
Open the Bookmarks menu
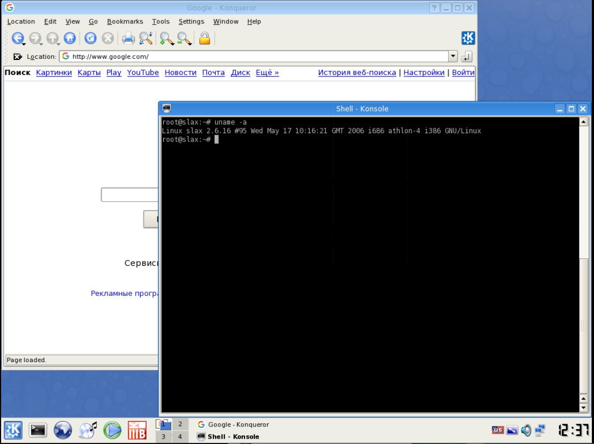coord(125,21)
